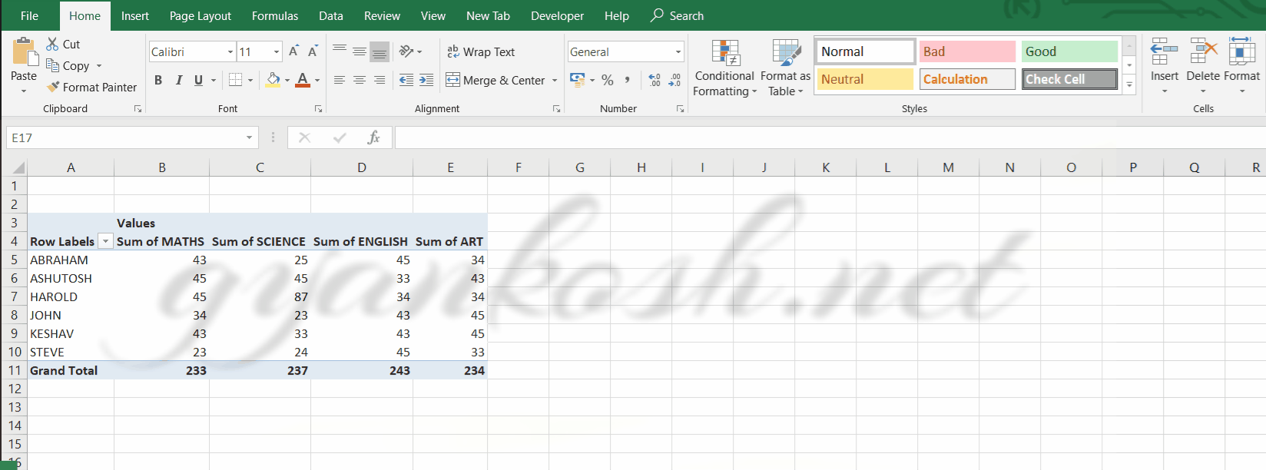Center text horizontally
This screenshot has width=1266, height=470.
coord(360,80)
